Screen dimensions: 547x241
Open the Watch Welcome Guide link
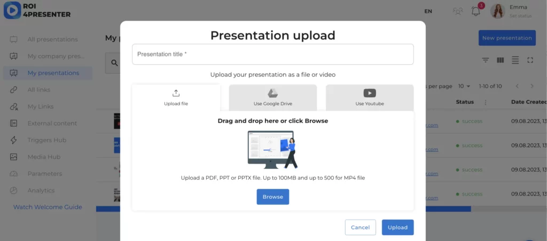(x=48, y=207)
